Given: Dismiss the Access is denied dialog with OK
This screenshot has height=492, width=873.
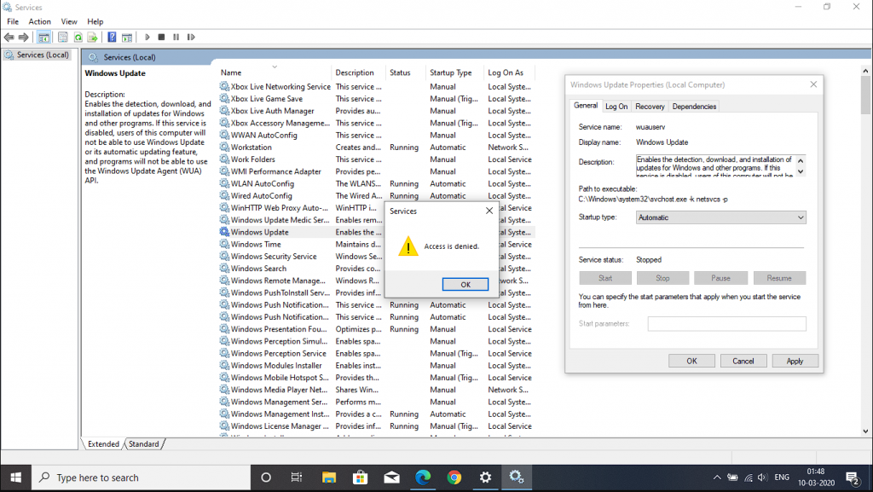Looking at the screenshot, I should pyautogui.click(x=465, y=285).
